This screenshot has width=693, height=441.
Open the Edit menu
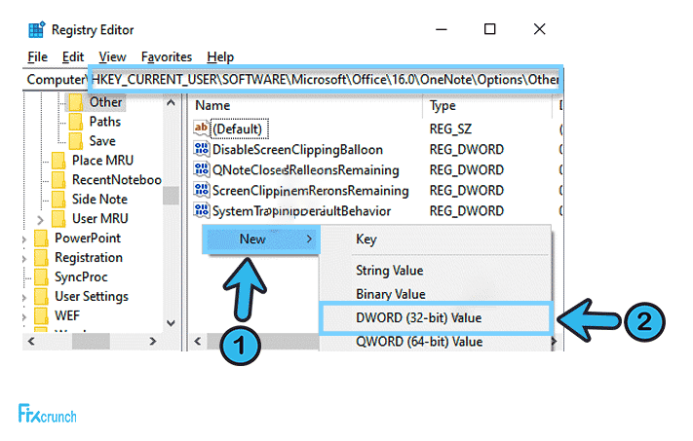coord(73,56)
